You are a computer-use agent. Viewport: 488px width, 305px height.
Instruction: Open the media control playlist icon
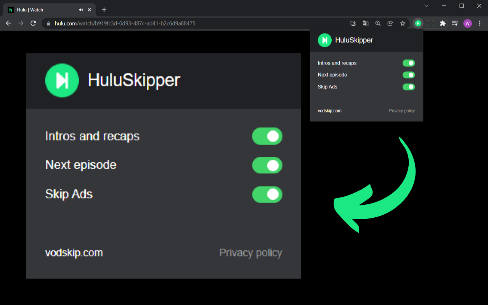click(455, 23)
